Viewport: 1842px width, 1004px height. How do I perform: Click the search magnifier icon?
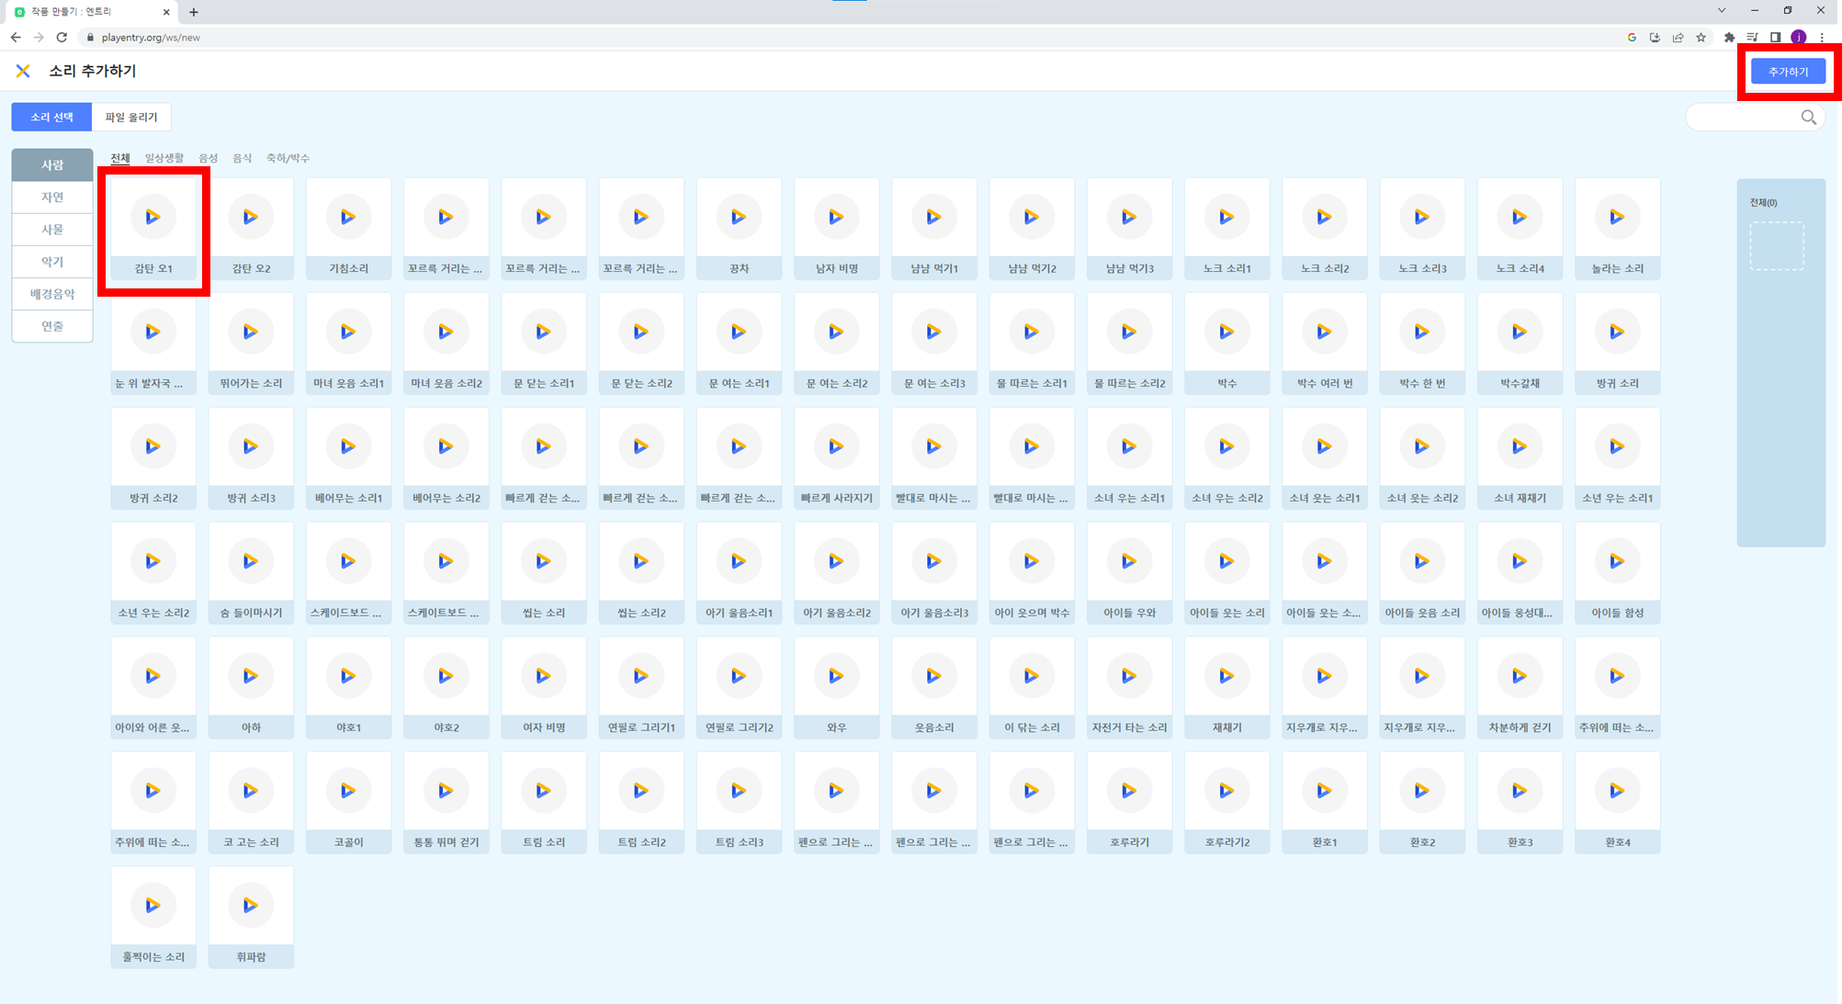1808,118
